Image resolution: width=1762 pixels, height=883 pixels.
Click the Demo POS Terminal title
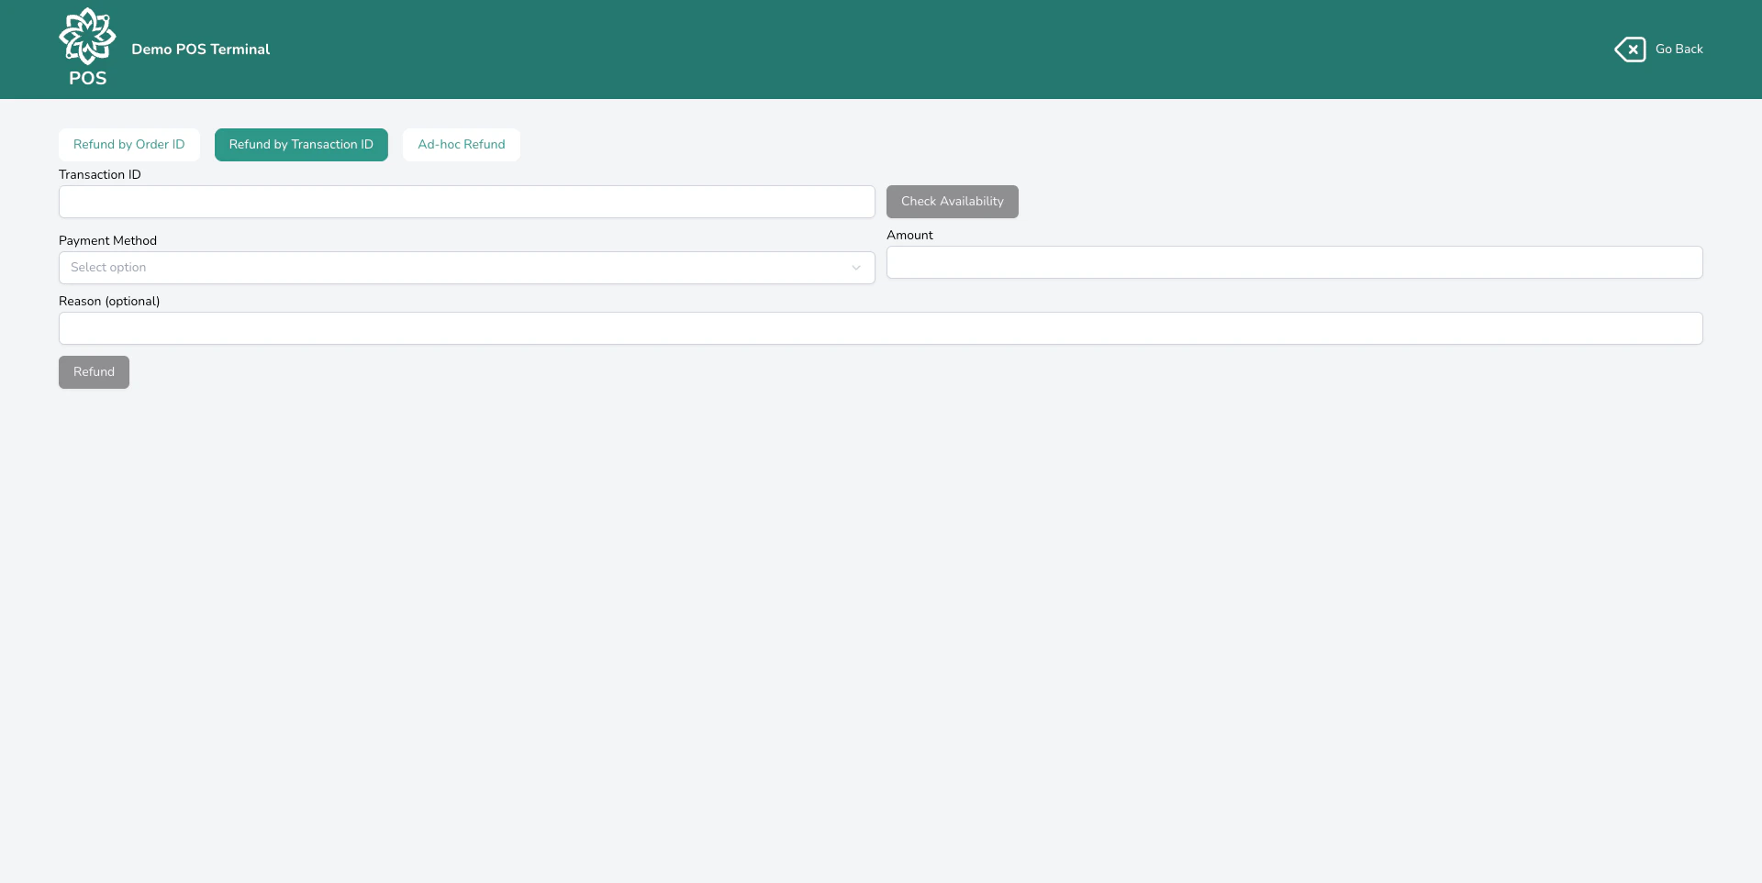coord(200,50)
